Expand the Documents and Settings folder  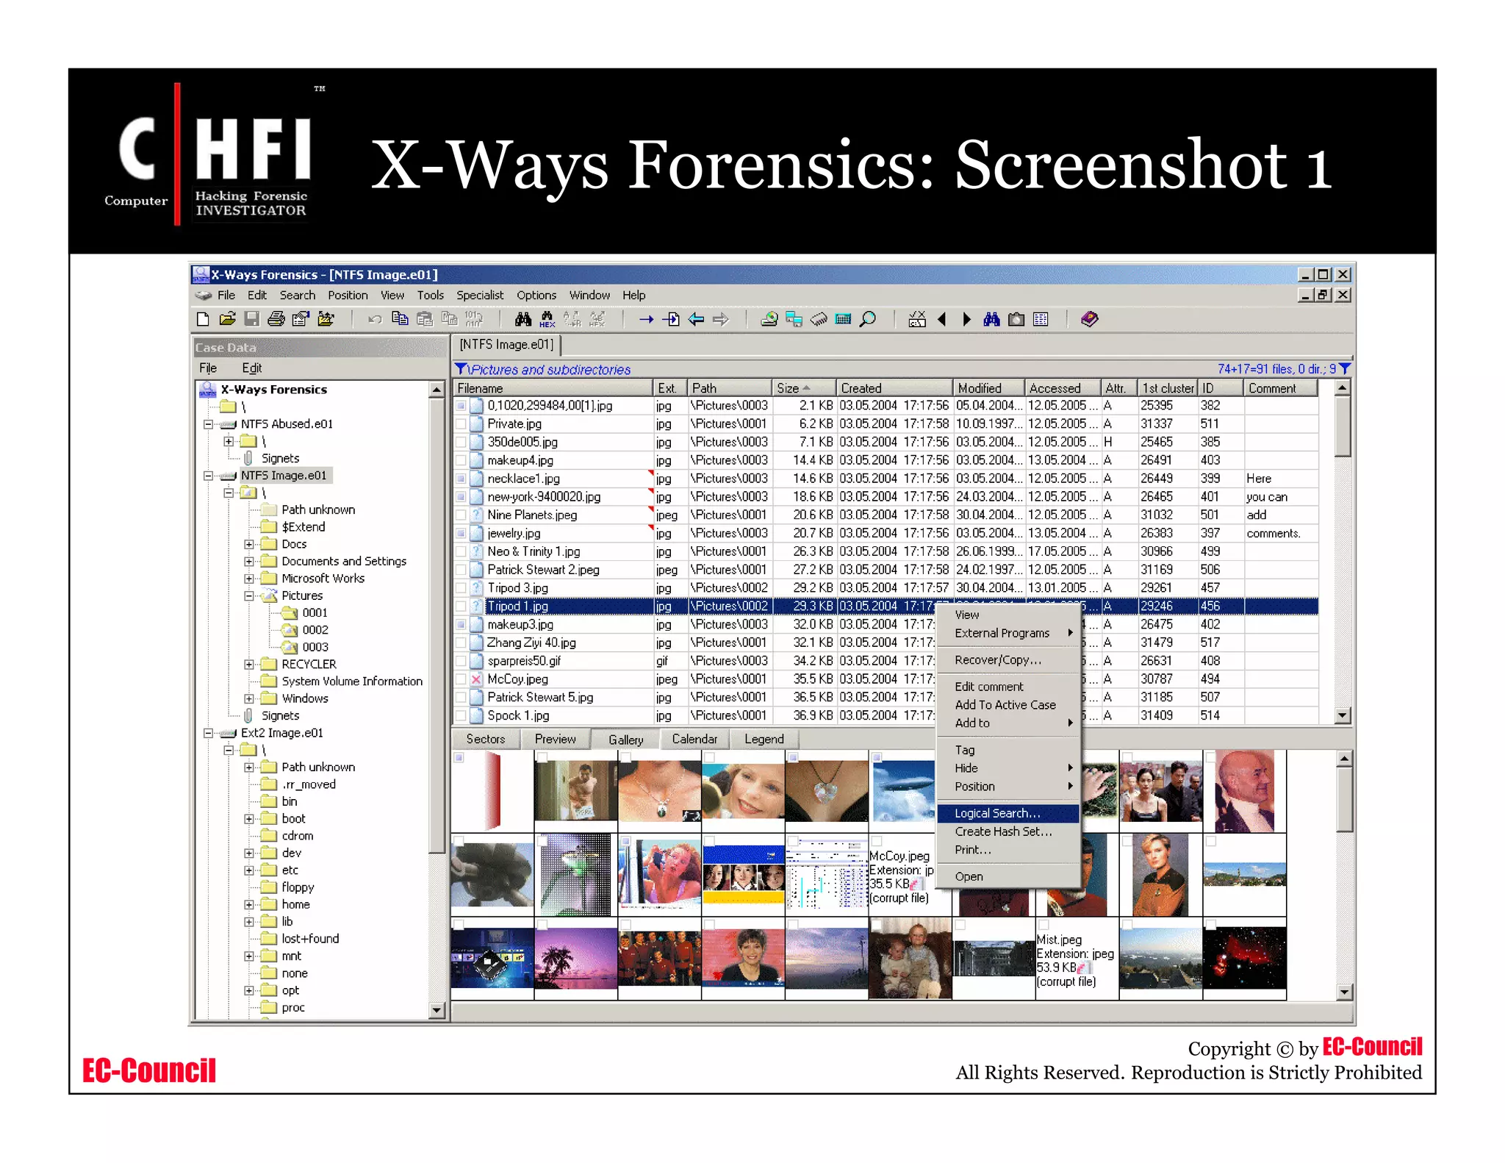coord(249,562)
